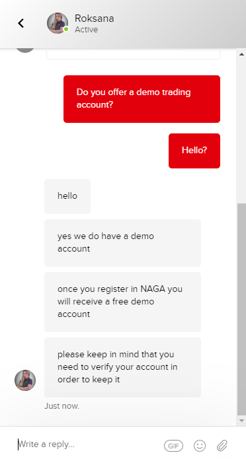Attach a file with the paperclip icon
Image resolution: width=246 pixels, height=459 pixels.
[222, 446]
